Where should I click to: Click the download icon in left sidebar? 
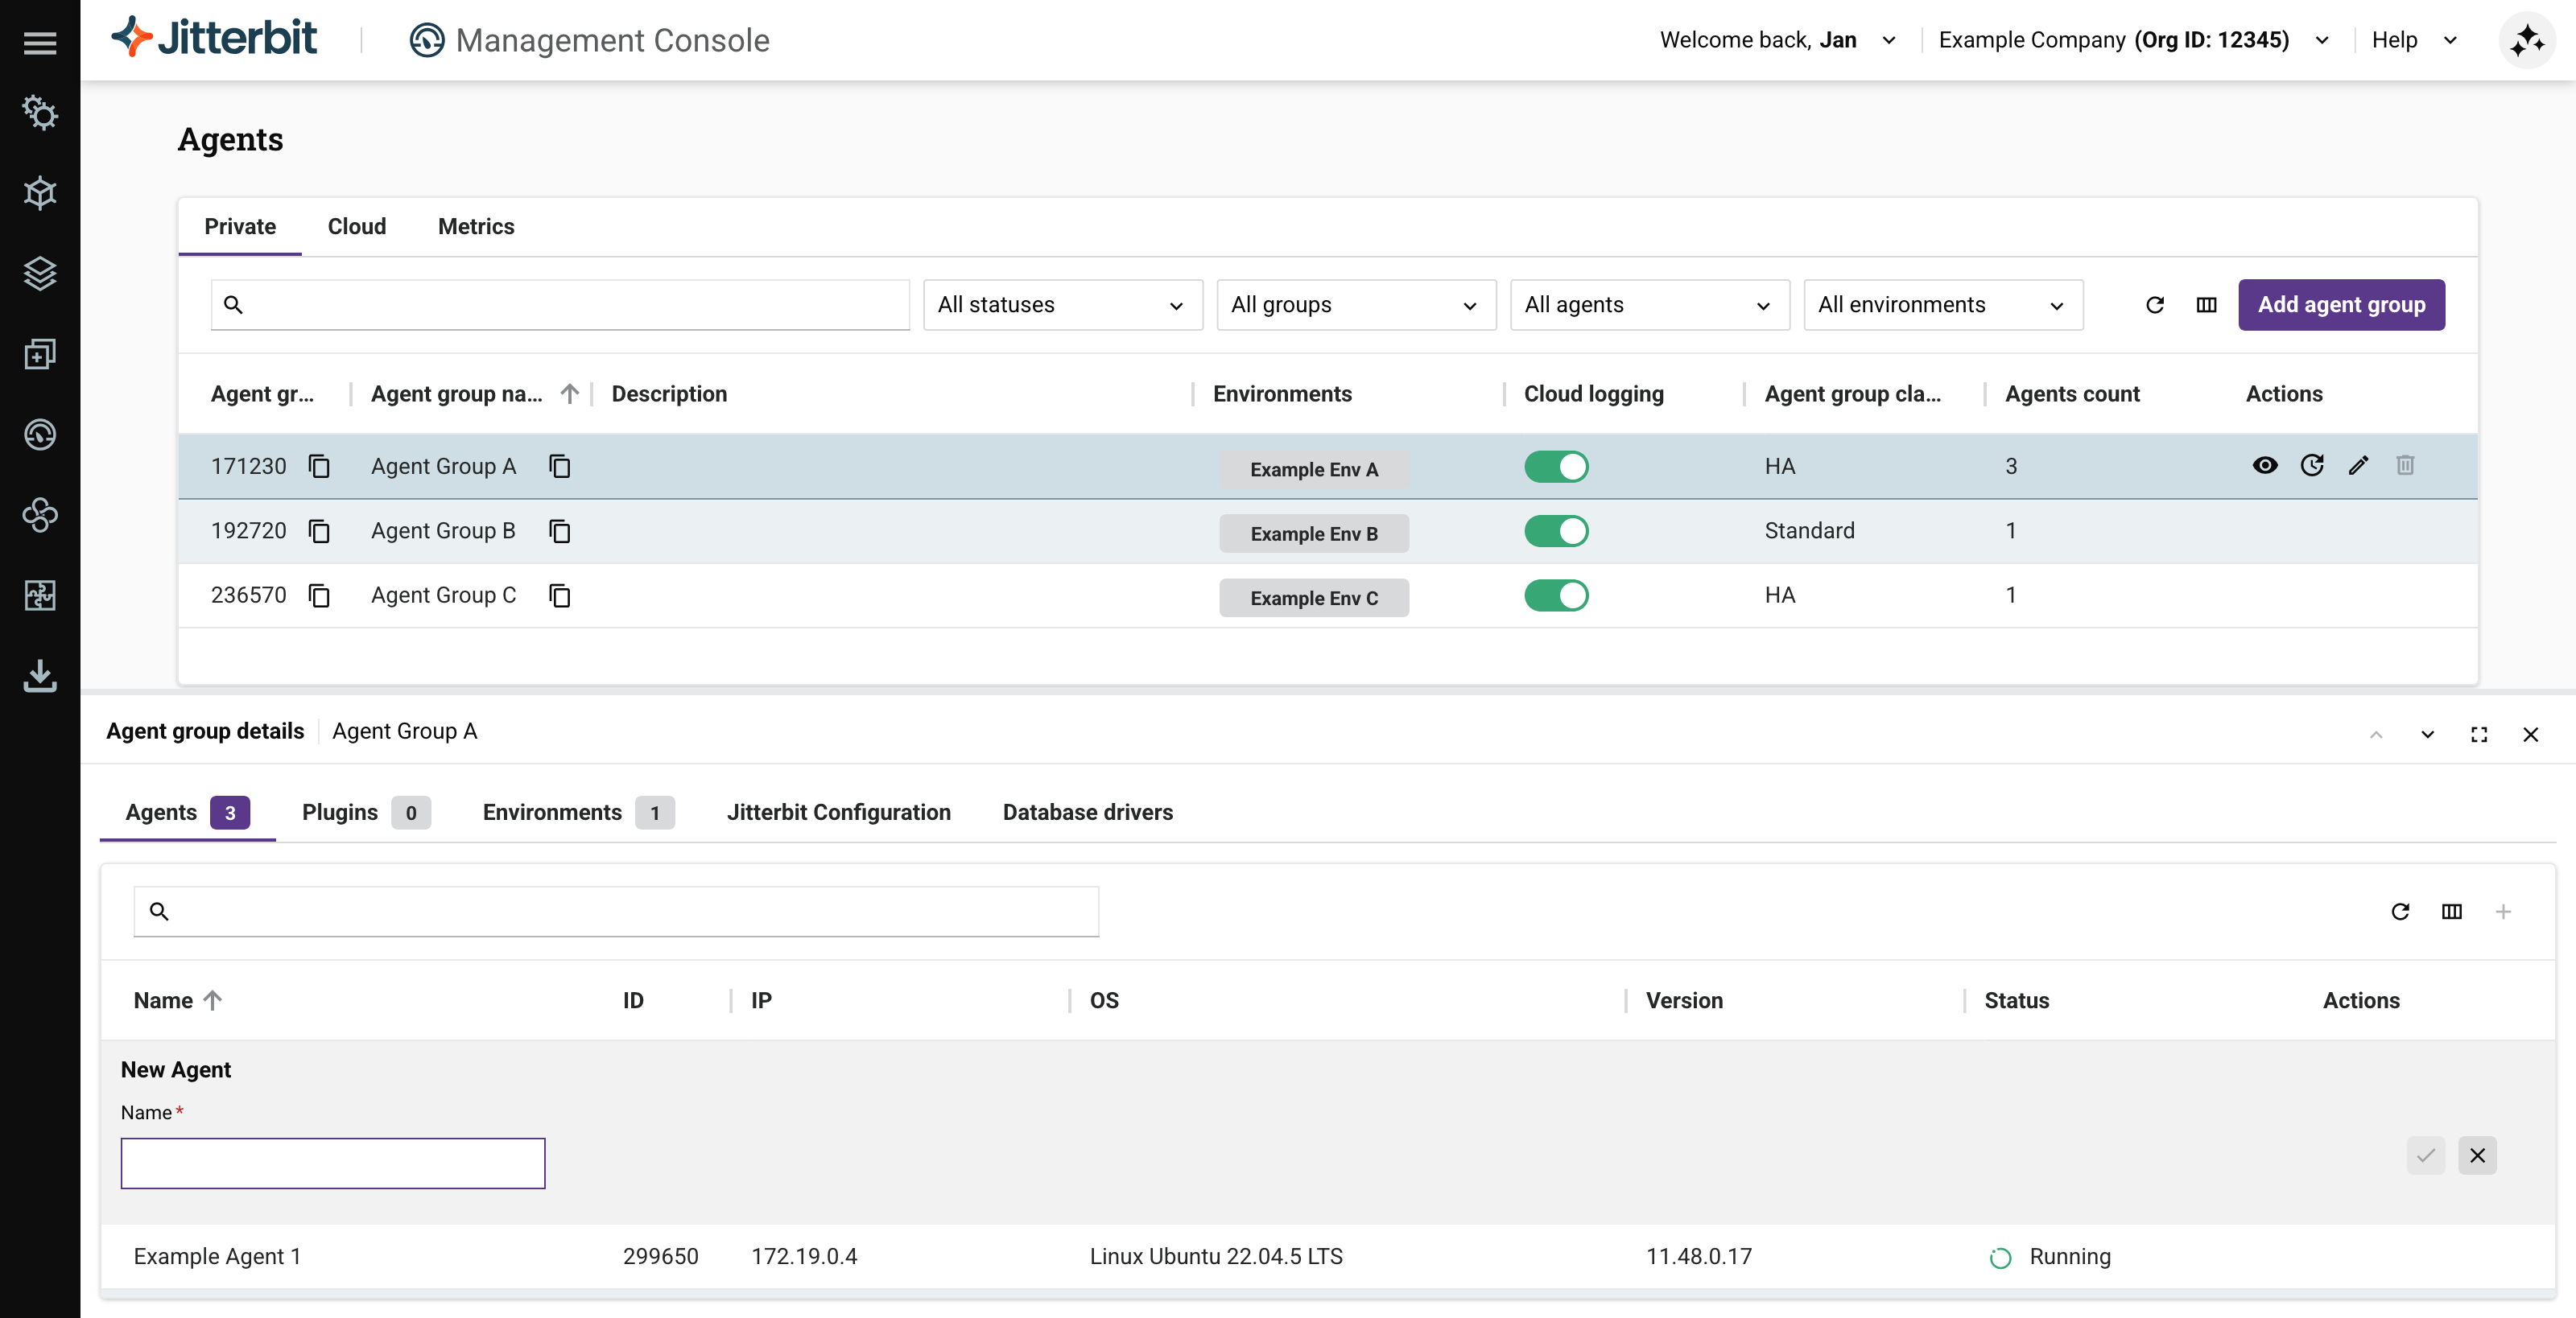pos(40,675)
